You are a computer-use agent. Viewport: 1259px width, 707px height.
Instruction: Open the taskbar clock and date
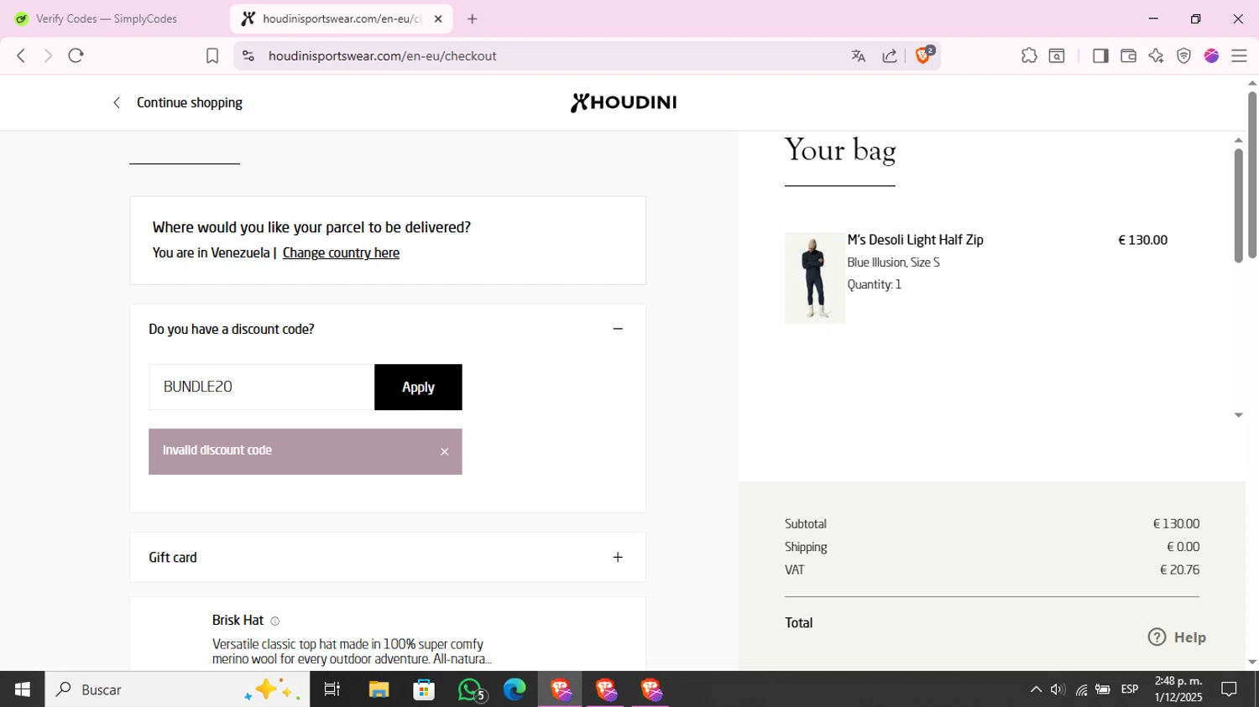1178,689
